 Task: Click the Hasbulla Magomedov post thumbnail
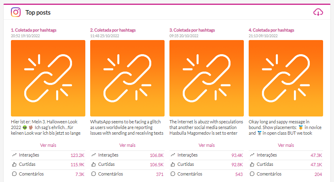tap(207, 78)
